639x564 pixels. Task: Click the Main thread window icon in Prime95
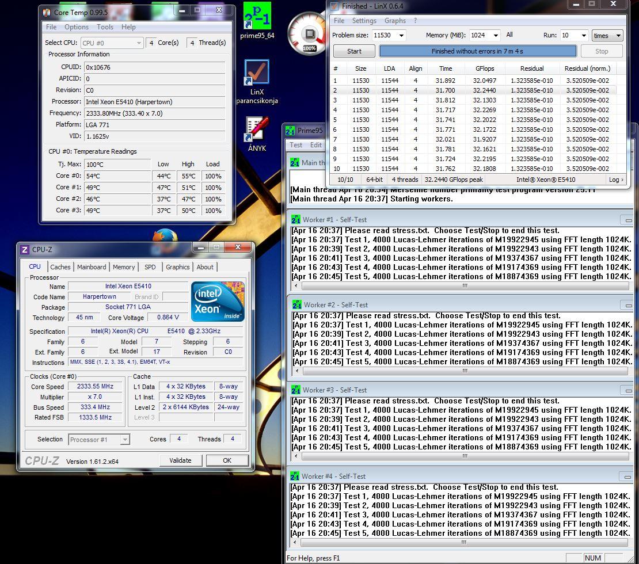tap(295, 163)
